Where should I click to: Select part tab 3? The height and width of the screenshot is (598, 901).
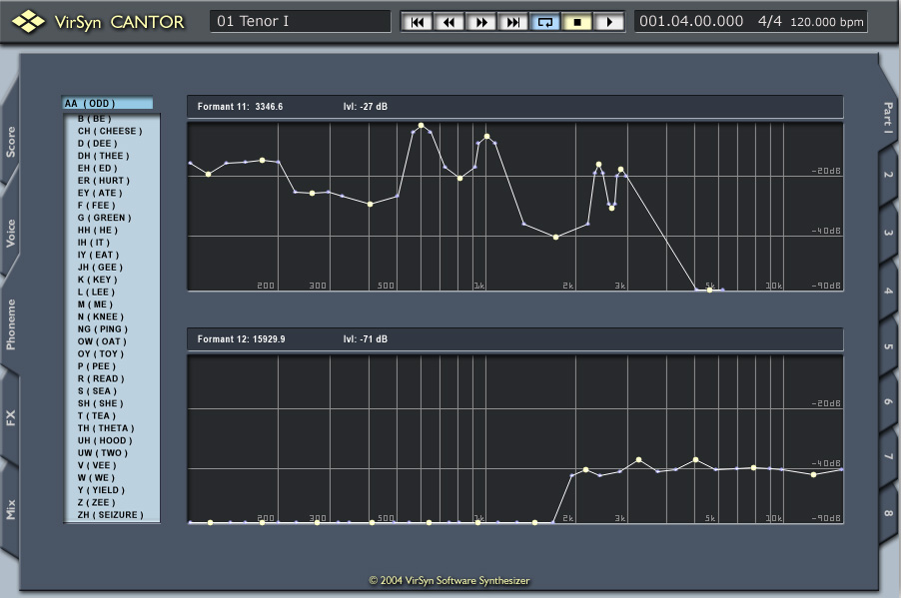(888, 233)
